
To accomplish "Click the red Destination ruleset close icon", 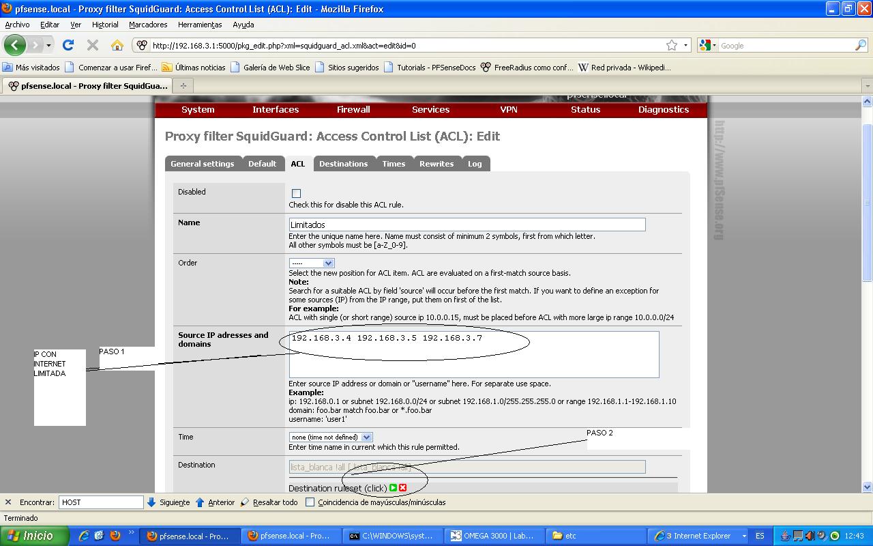I will [x=403, y=488].
